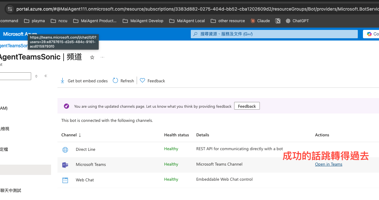Click the Refresh circular arrow icon
The width and height of the screenshot is (379, 200).
click(115, 80)
